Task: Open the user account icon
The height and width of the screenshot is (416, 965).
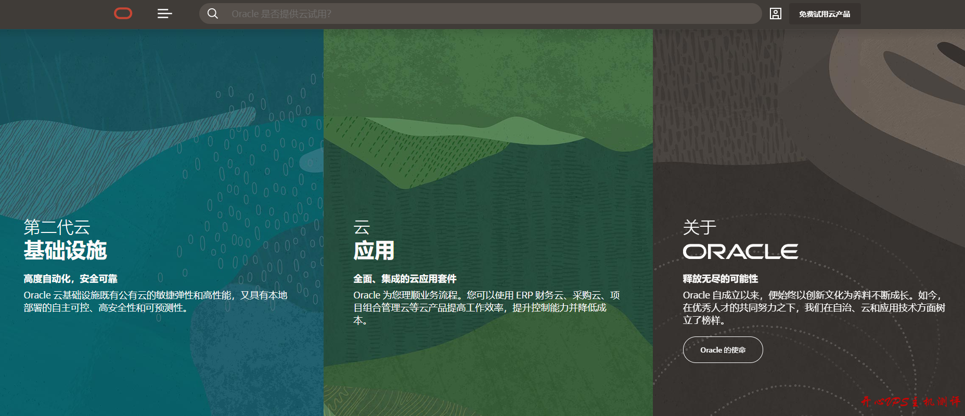Action: pos(775,14)
